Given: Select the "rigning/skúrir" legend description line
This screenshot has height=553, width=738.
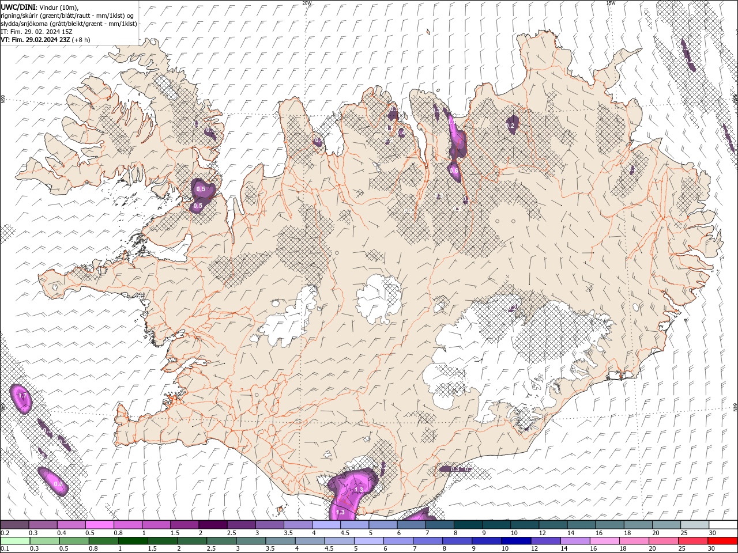Looking at the screenshot, I should (66, 16).
